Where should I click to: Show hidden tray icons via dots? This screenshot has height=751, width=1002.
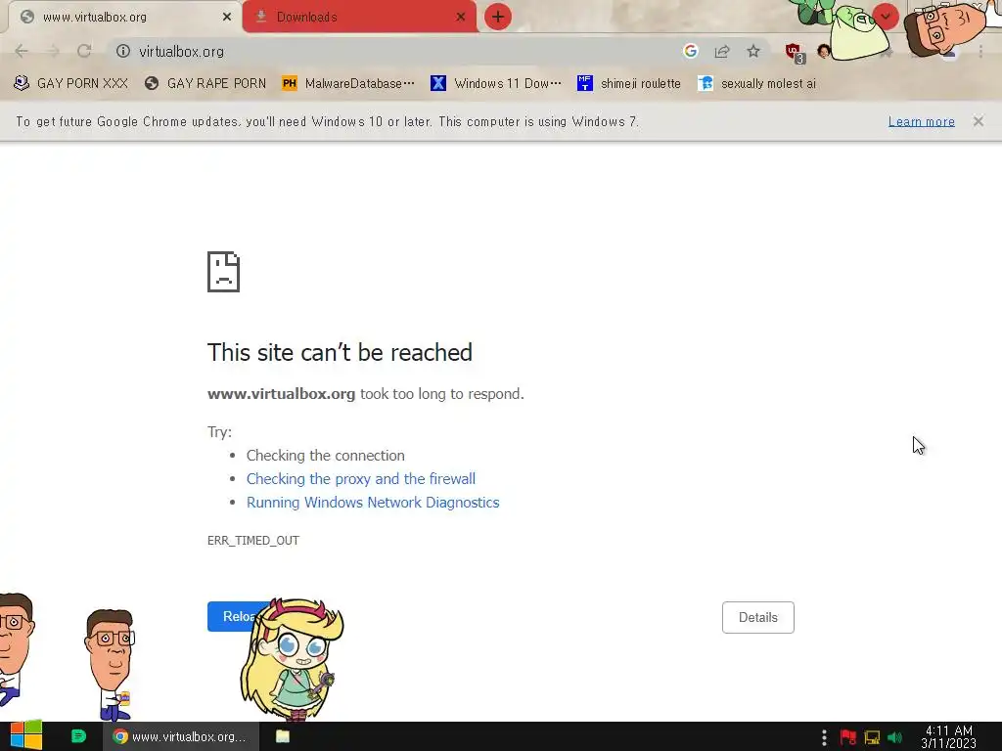tap(824, 737)
